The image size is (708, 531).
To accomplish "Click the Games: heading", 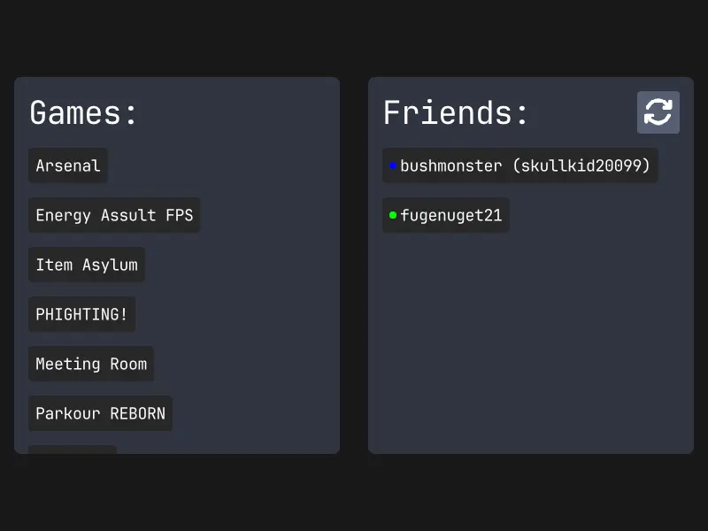I will pos(84,113).
